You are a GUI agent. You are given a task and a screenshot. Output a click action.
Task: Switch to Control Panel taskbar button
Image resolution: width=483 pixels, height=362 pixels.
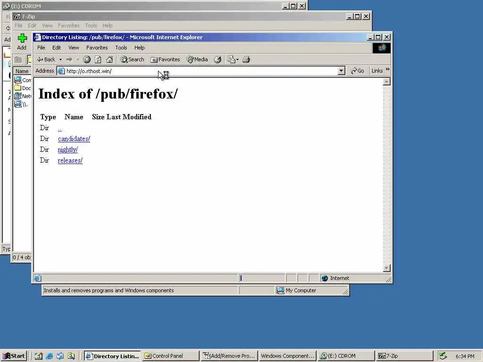(170, 356)
